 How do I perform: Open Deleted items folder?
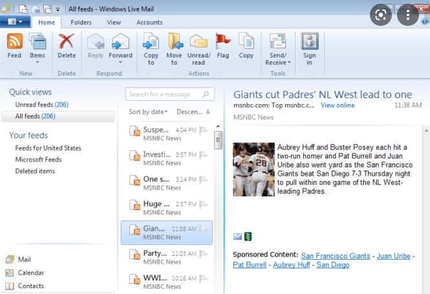pyautogui.click(x=35, y=171)
